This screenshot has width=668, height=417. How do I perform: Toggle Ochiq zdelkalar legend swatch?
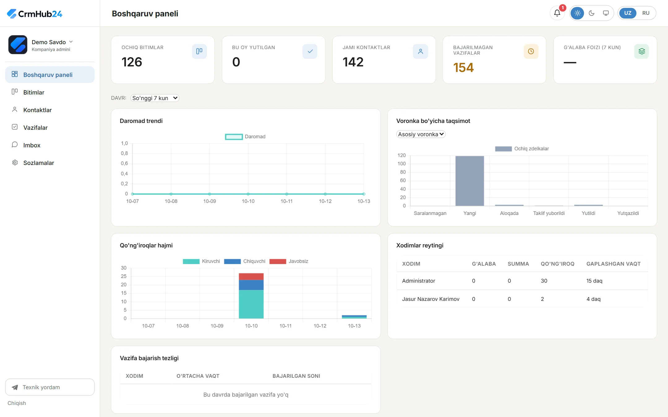pos(503,149)
